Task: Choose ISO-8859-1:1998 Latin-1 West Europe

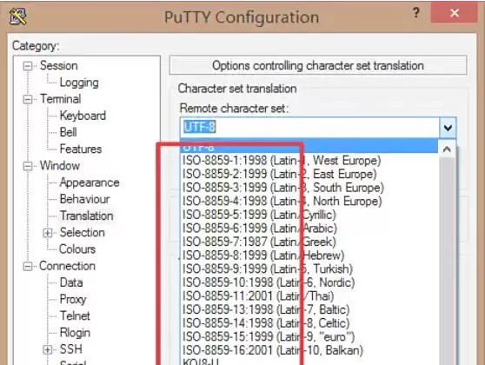Action: pos(282,161)
